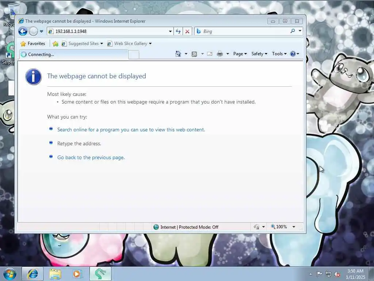Image resolution: width=374 pixels, height=281 pixels.
Task: Click the Home toolbar icon
Action: tap(178, 54)
